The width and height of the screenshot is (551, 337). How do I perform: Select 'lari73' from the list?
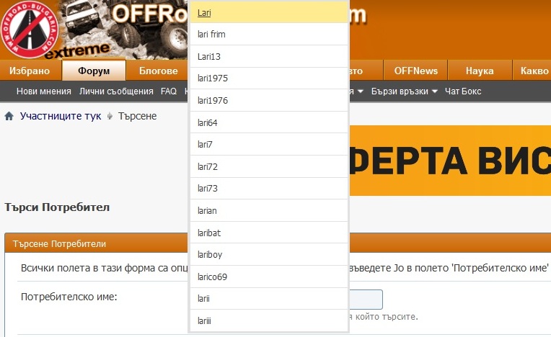click(x=269, y=189)
